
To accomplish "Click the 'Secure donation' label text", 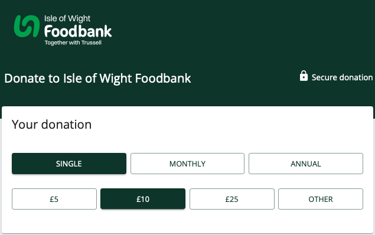I will click(343, 77).
